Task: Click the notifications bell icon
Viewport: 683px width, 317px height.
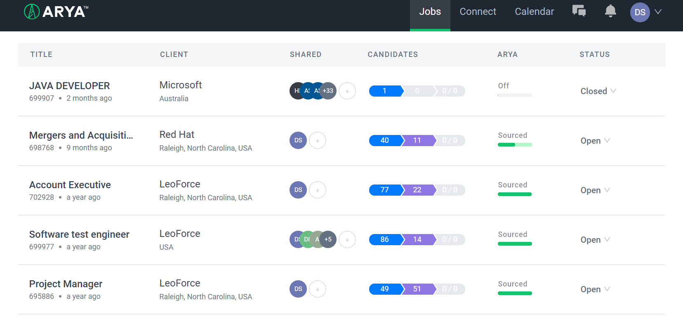Action: click(610, 11)
